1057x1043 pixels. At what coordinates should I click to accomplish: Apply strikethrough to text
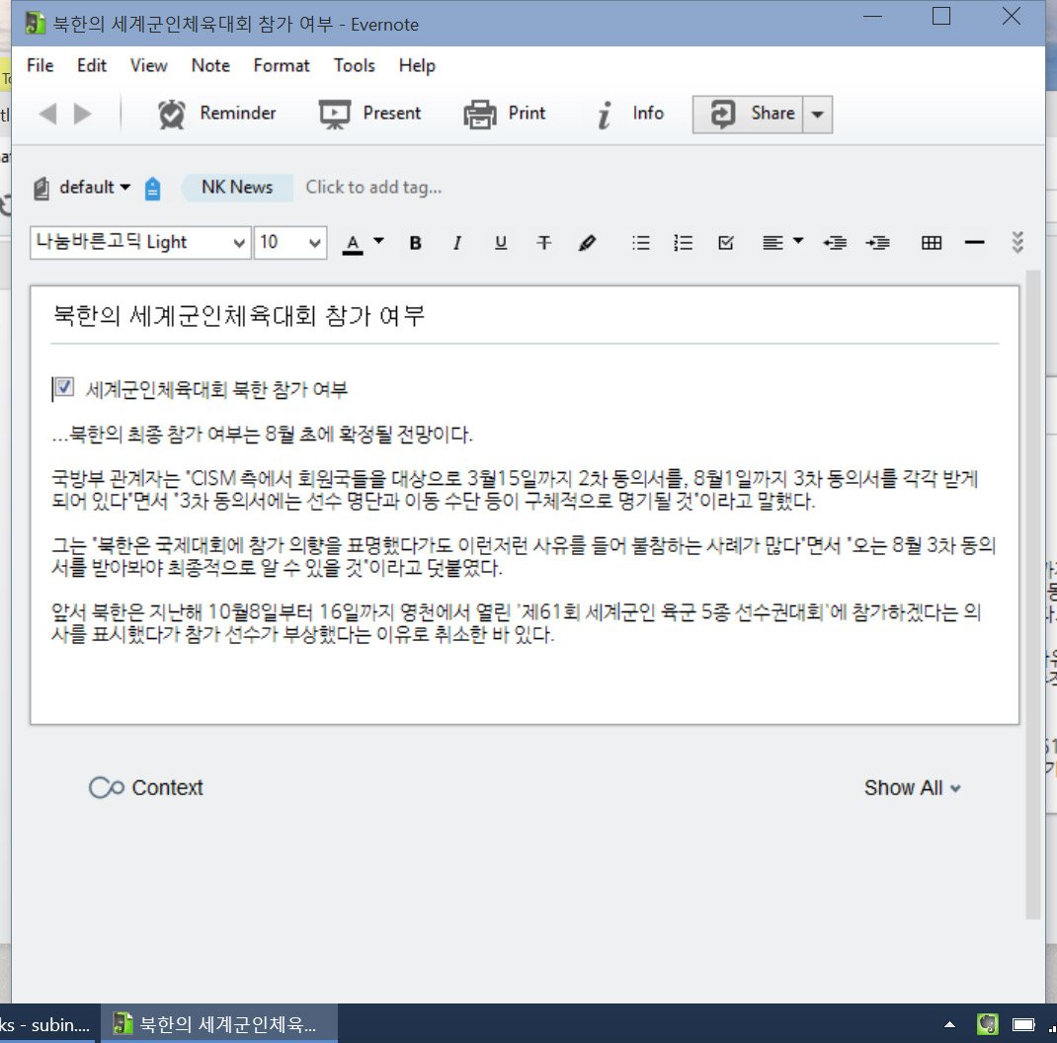(x=543, y=243)
